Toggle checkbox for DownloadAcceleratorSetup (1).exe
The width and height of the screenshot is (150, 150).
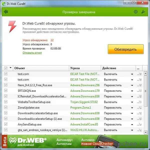pos(6,118)
